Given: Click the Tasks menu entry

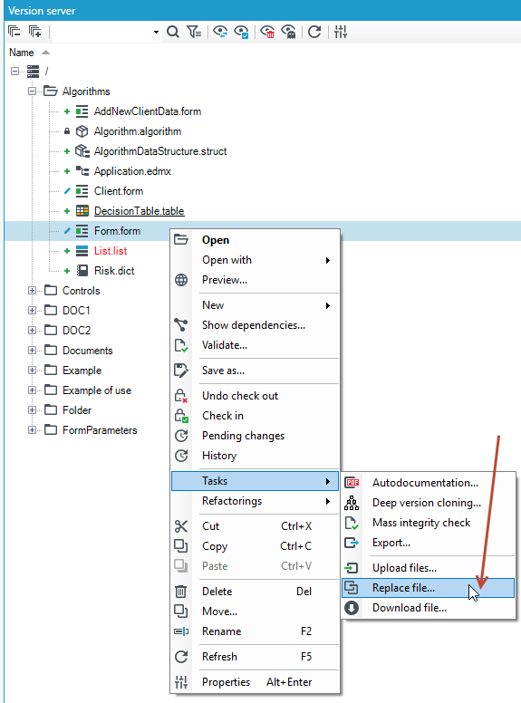Looking at the screenshot, I should tap(256, 481).
